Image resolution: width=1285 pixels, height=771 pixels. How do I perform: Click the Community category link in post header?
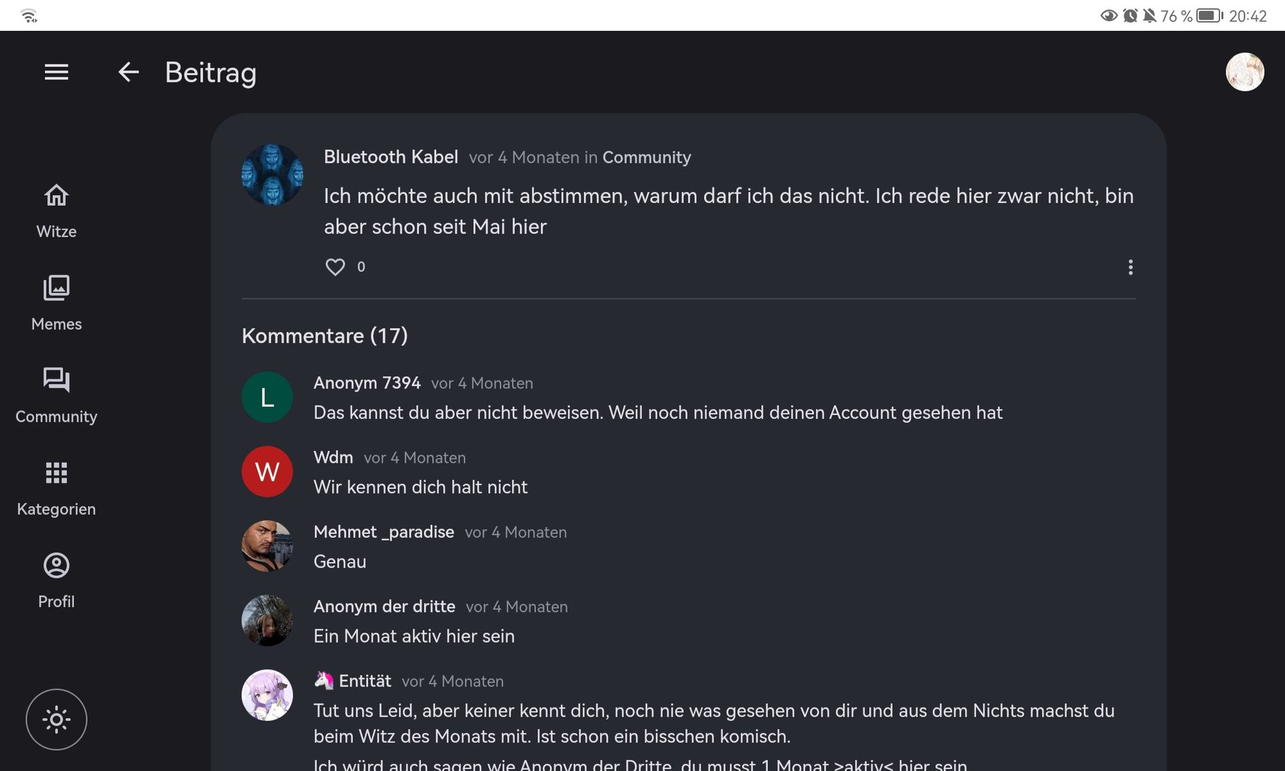point(647,157)
